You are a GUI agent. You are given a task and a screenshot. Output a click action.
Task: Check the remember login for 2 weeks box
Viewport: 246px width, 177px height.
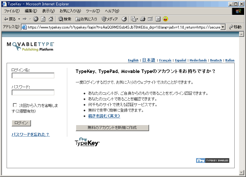click(x=15, y=105)
